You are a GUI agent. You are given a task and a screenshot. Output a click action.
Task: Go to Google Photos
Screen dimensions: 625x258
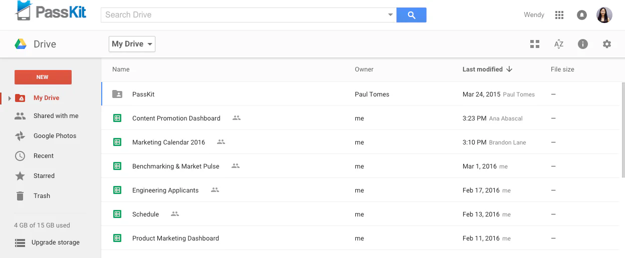[x=55, y=136]
